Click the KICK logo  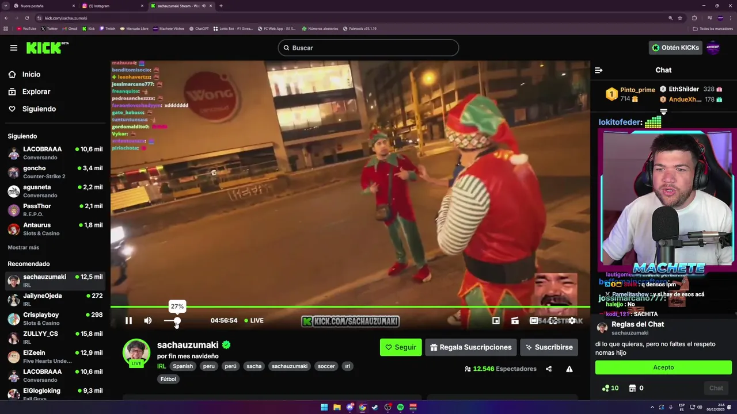click(47, 48)
